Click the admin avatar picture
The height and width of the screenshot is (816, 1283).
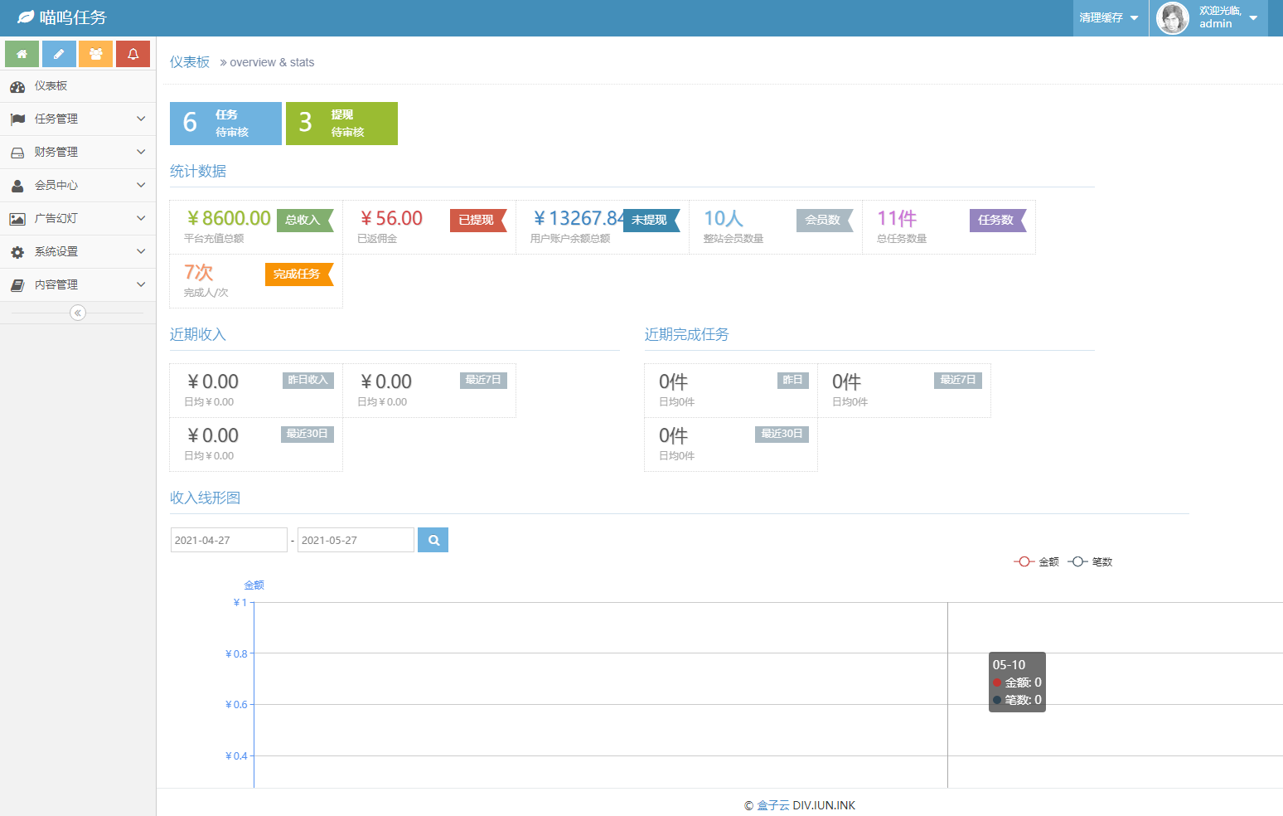pos(1172,18)
